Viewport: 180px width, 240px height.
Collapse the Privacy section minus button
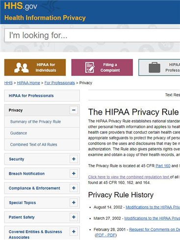pos(74,110)
